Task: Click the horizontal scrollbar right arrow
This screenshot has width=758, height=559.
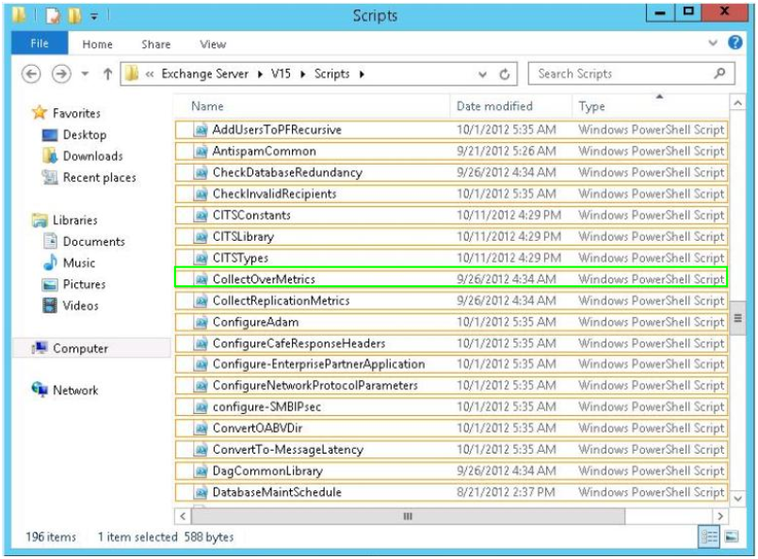Action: pyautogui.click(x=720, y=516)
